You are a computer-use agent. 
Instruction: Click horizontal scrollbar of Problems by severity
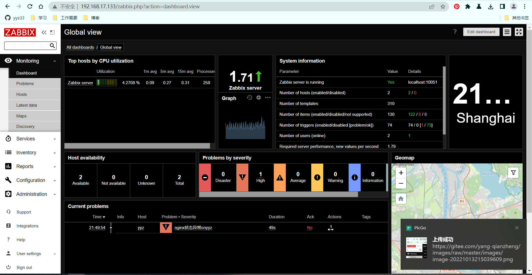pyautogui.click(x=279, y=194)
